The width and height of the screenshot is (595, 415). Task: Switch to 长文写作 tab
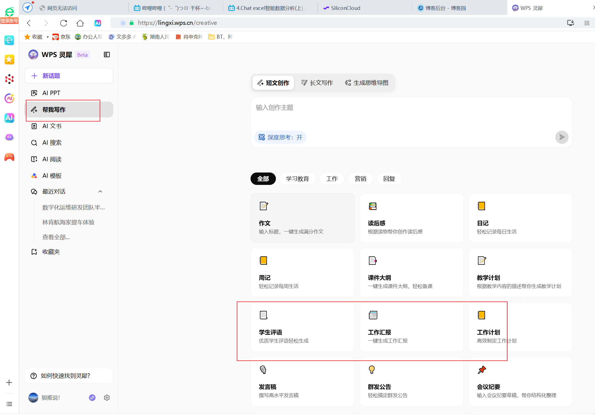[x=317, y=83]
